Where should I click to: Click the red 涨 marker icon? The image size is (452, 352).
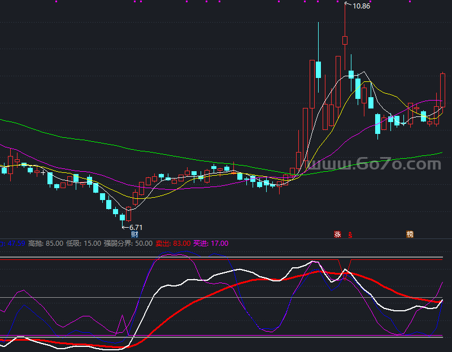point(337,234)
